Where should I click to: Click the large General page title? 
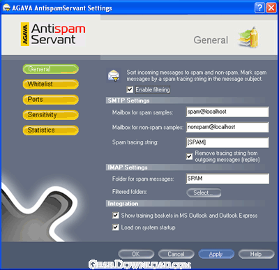[211, 40]
